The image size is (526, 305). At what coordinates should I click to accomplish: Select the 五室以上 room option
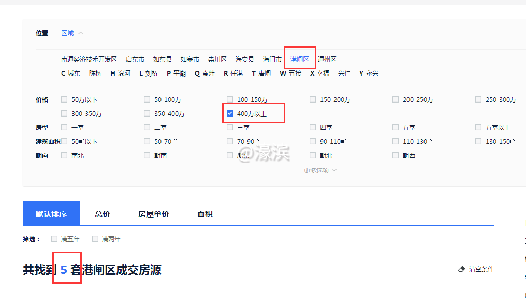point(478,127)
